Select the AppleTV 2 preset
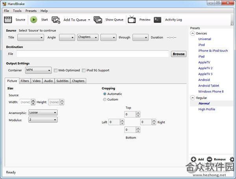Image resolution: width=236 pixels, height=179 pixels. (205, 68)
